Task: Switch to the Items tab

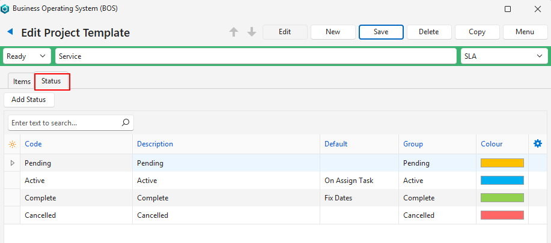Action: [22, 82]
